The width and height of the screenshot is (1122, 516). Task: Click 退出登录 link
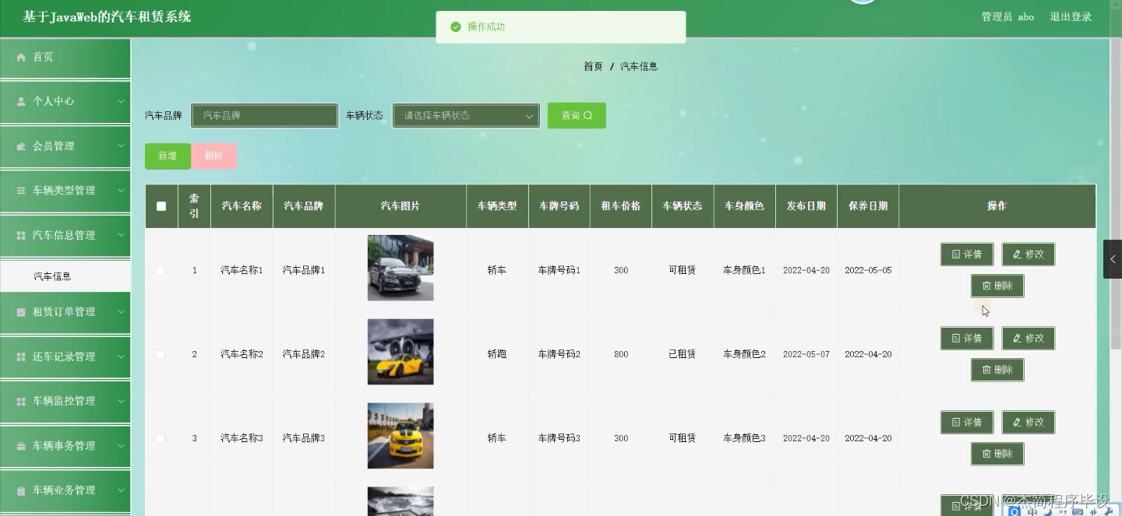pyautogui.click(x=1071, y=16)
